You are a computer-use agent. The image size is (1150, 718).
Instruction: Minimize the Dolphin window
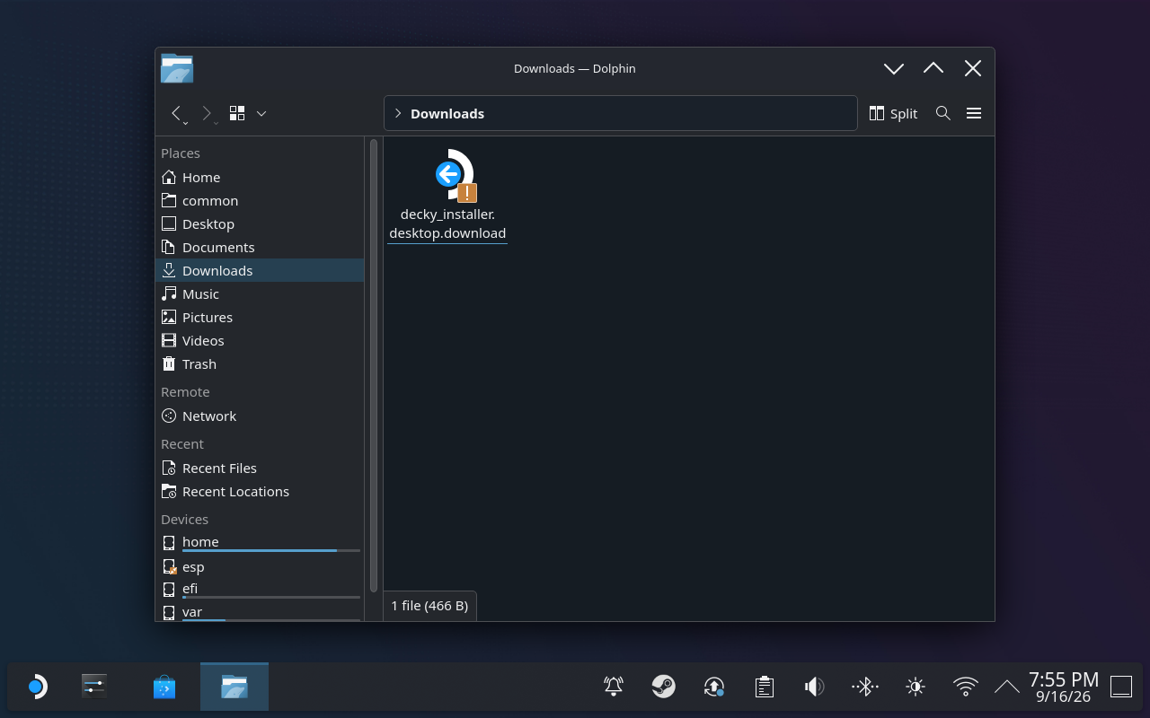tap(894, 68)
